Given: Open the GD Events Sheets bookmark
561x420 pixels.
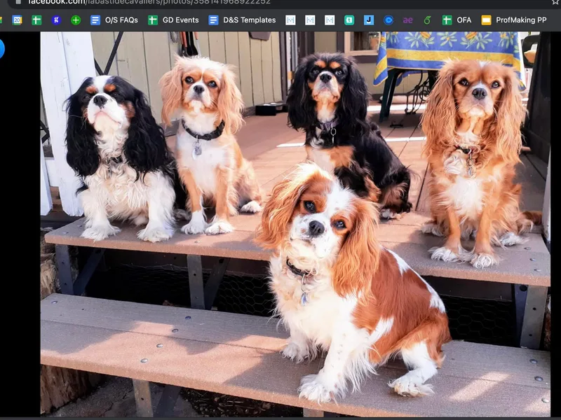Looking at the screenshot, I should (x=173, y=20).
